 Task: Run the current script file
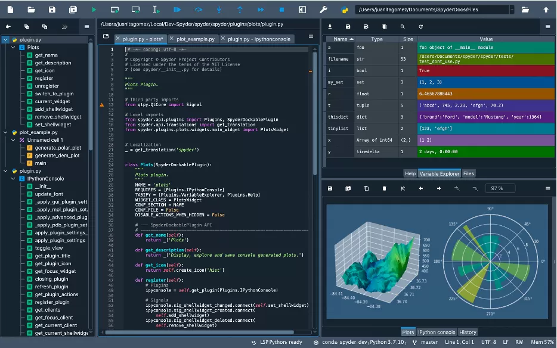coord(94,9)
